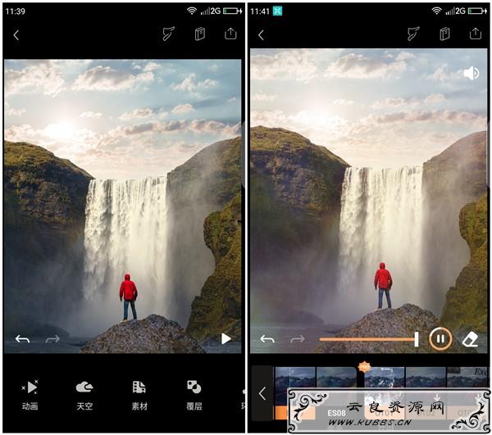Viewport: 492px width, 435px height.
Task: Start preview with the white play triangle
Action: click(x=226, y=339)
